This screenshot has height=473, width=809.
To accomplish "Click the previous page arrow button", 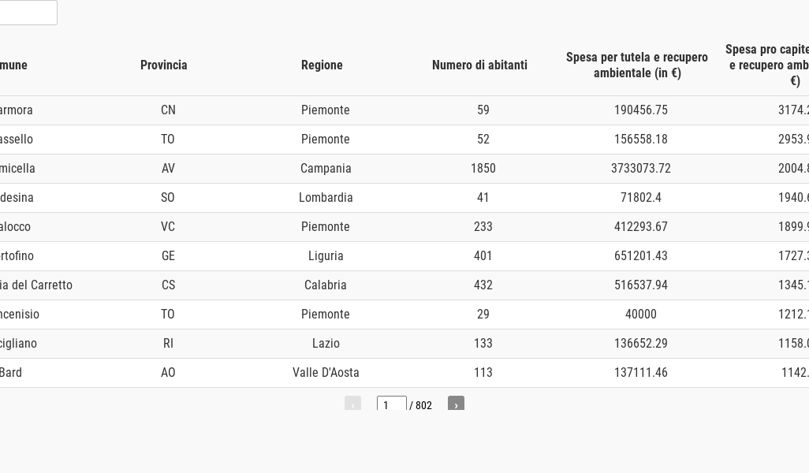I will [x=352, y=404].
